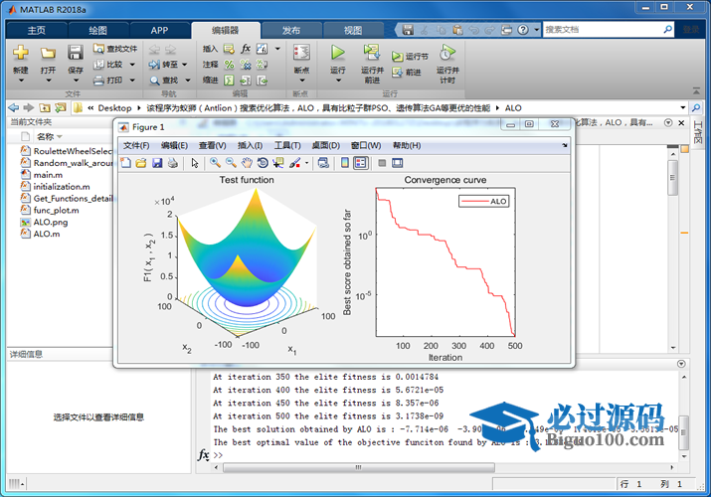This screenshot has width=711, height=497.
Task: Click the 前进 (Advance) button
Action: click(407, 72)
